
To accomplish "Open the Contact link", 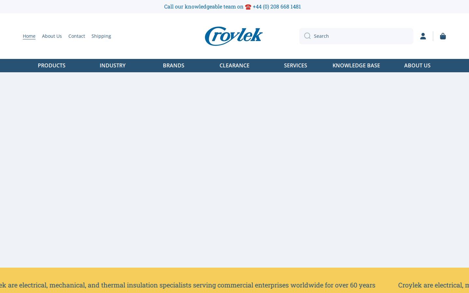I will coord(77,36).
